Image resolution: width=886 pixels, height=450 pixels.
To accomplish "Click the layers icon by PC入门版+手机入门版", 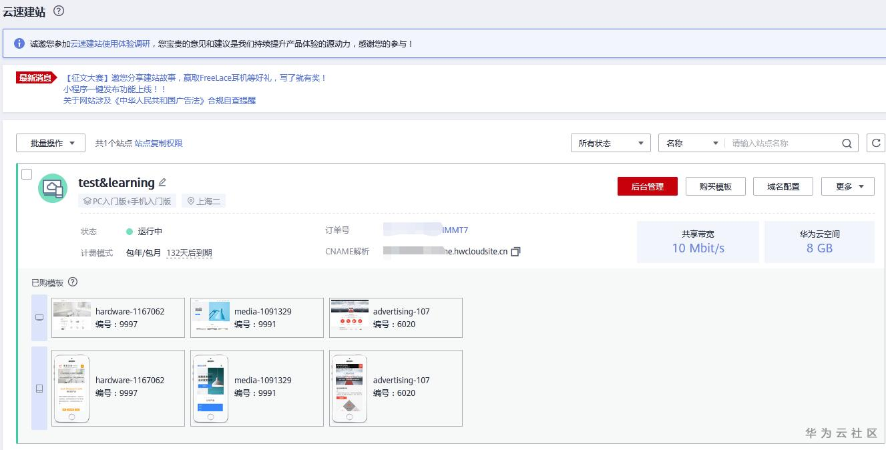I will tap(87, 201).
